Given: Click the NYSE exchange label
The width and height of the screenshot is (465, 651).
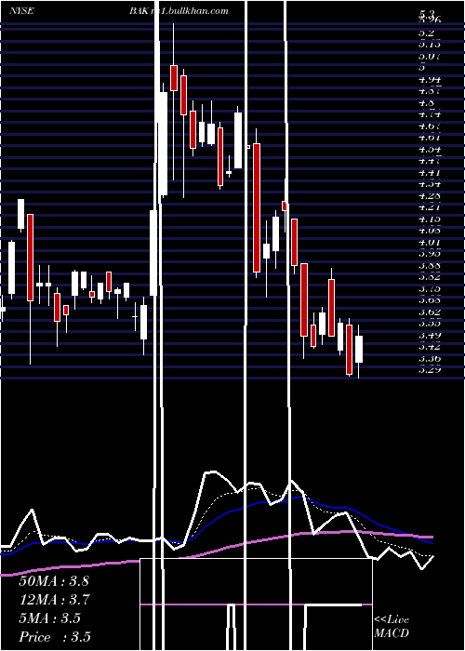Looking at the screenshot, I should [x=21, y=11].
